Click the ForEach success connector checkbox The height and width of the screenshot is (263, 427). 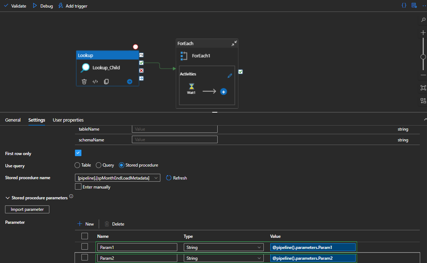(240, 72)
